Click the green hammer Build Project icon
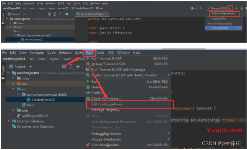Viewport: 247px width, 150px height. [x=201, y=8]
